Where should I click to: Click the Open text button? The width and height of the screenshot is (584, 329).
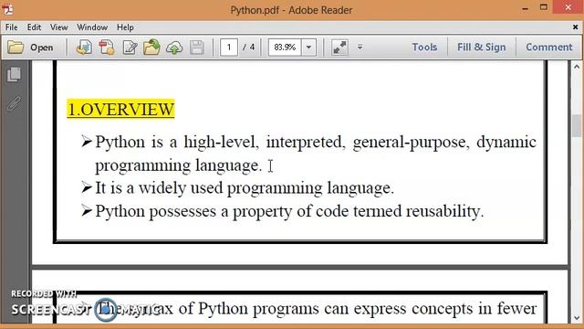tap(41, 48)
